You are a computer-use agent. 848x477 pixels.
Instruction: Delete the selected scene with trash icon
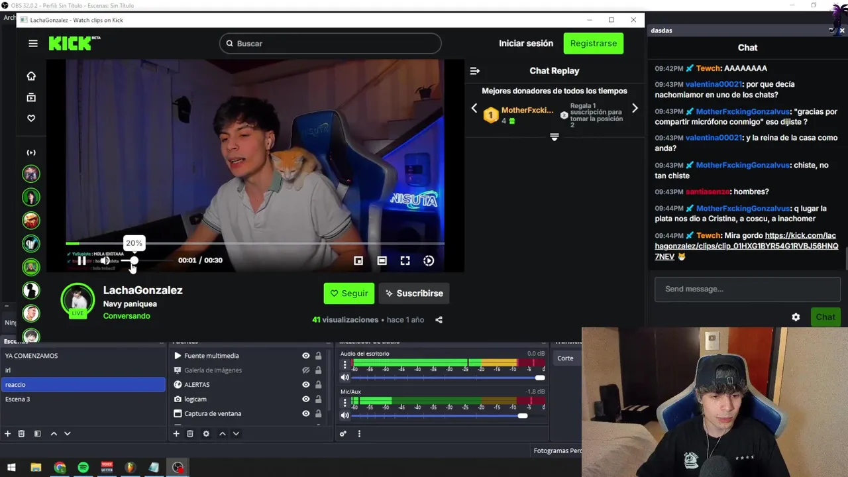click(x=21, y=434)
